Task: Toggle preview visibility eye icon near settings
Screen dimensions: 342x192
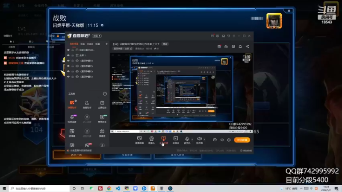Action: (x=222, y=140)
